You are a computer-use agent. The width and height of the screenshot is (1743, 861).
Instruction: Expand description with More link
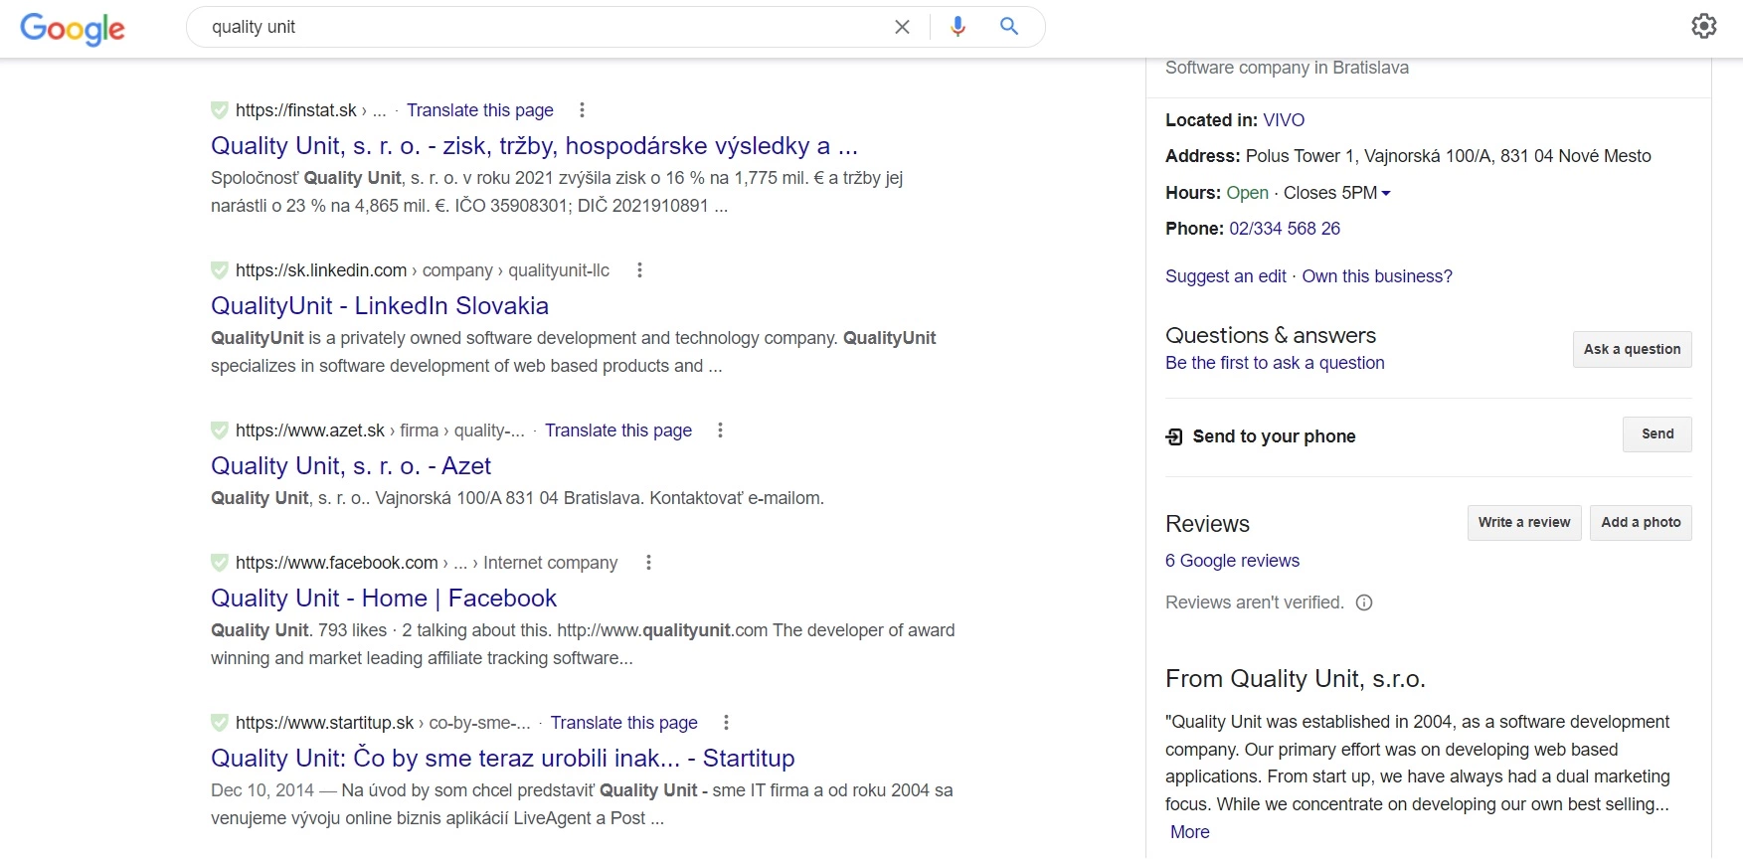click(x=1189, y=832)
